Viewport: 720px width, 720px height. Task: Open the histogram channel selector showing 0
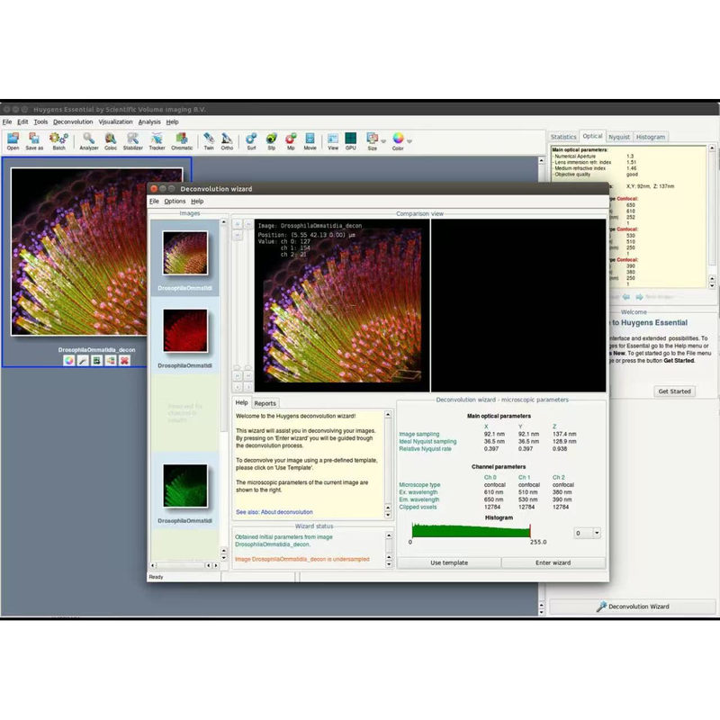(x=588, y=533)
